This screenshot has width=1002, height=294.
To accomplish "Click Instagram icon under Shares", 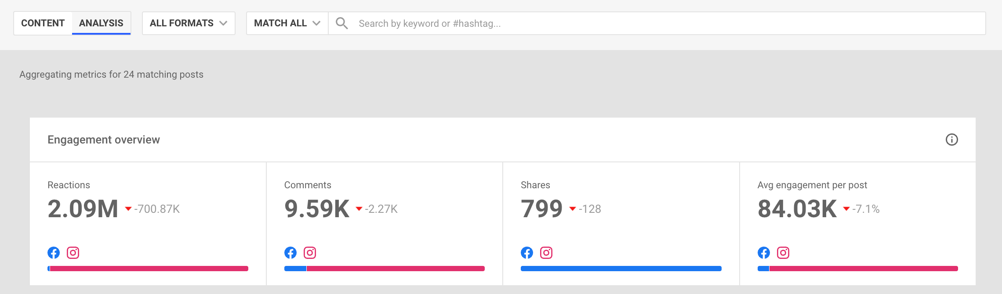I will coord(546,253).
